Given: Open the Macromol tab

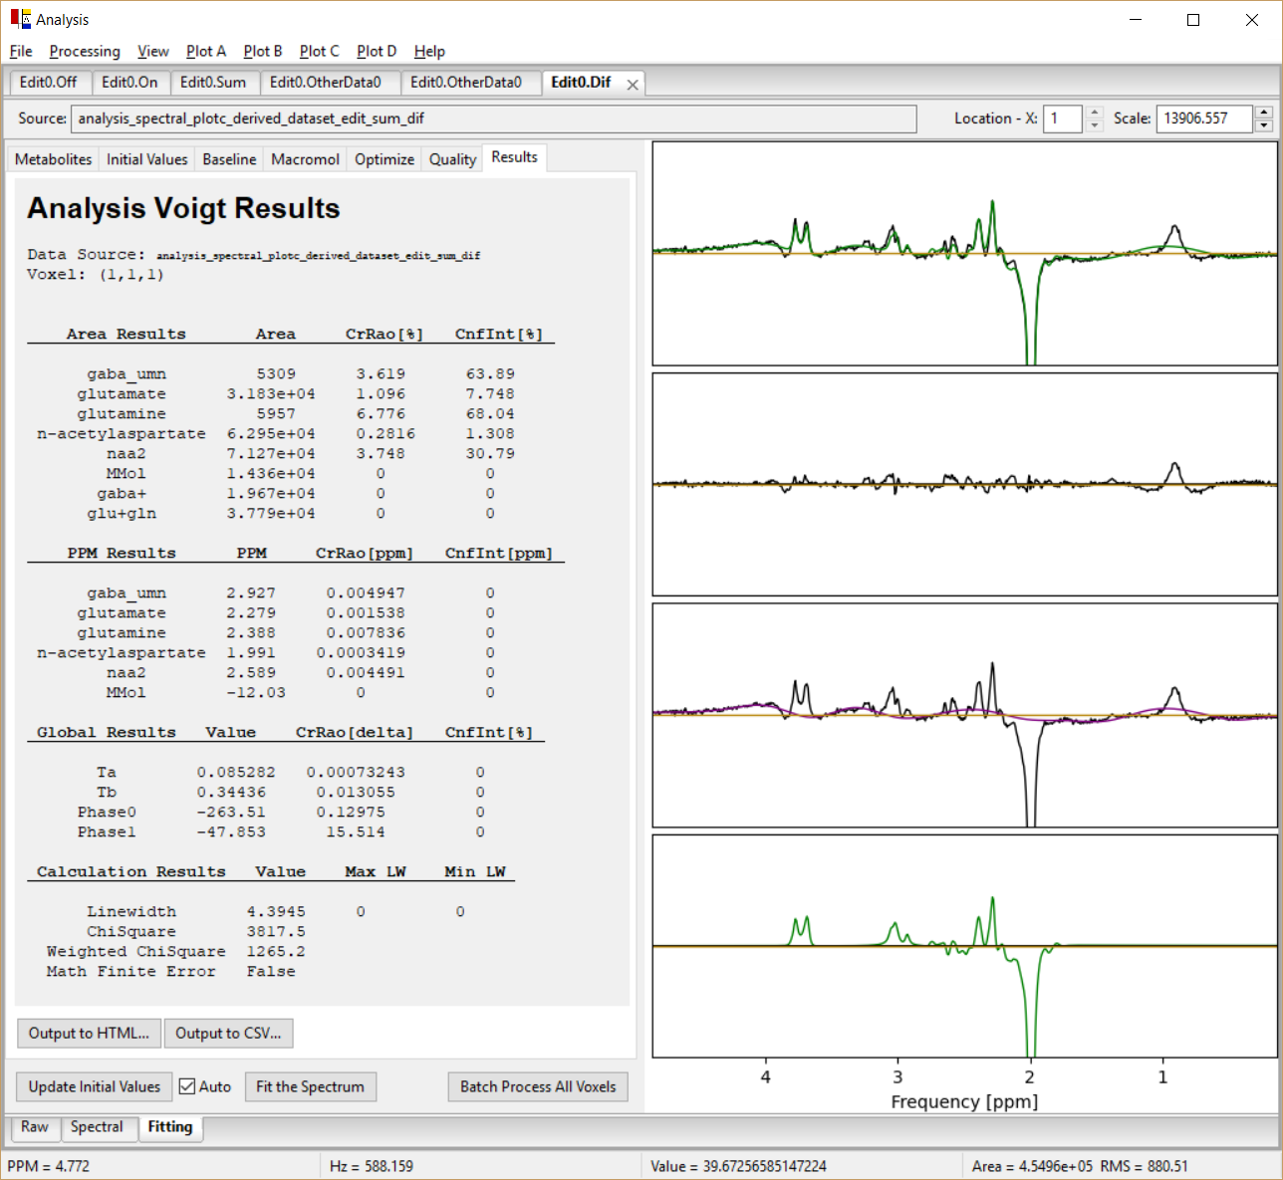Looking at the screenshot, I should click(x=304, y=158).
